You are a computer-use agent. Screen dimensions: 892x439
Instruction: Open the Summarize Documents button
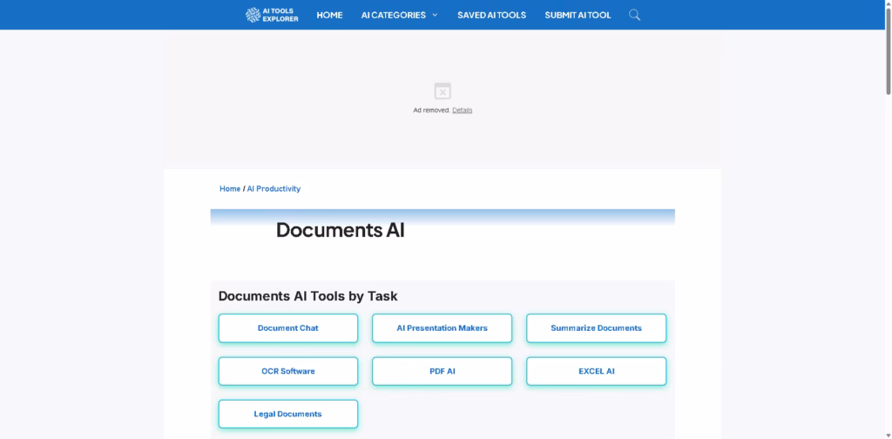coord(596,328)
